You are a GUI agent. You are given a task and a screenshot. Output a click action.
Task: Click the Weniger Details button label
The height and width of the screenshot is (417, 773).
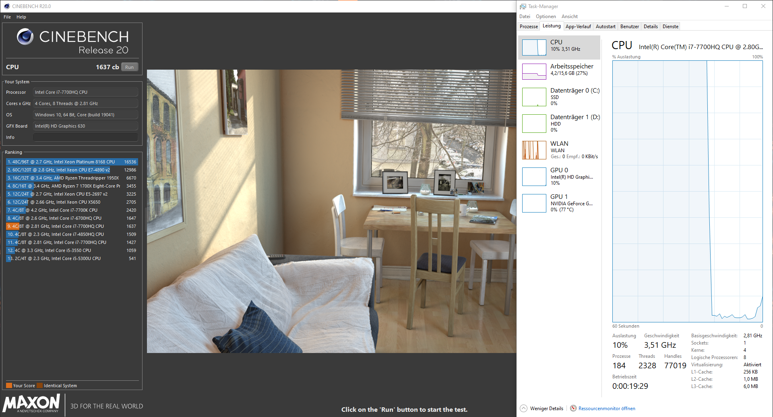tap(547, 409)
